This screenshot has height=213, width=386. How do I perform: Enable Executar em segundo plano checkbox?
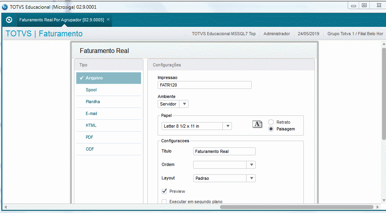pos(164,202)
